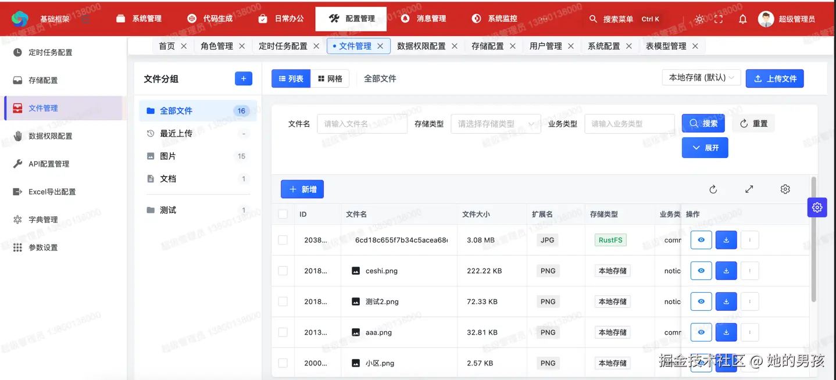Switch to 网格 grid view
The width and height of the screenshot is (836, 380).
tap(330, 78)
